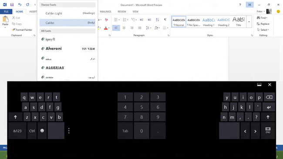Toggle Justify paragraph alignment
Screen dimensions: 283x159
[140, 28]
